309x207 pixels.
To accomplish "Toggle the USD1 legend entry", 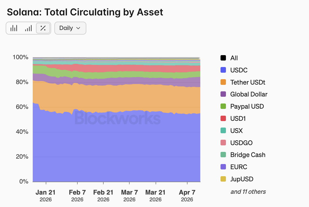I will click(237, 118).
